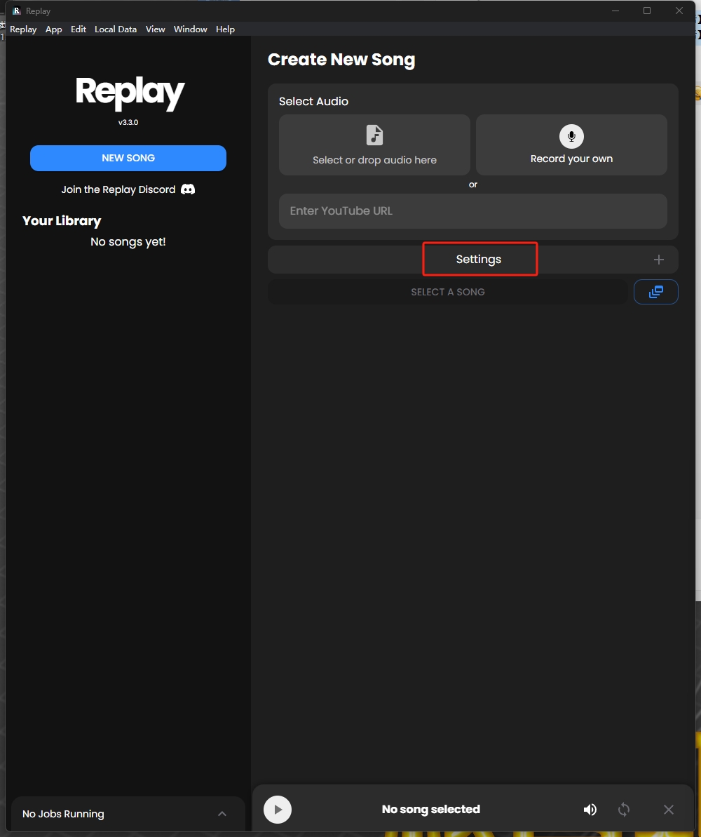
Task: Open the View menu
Action: click(155, 29)
